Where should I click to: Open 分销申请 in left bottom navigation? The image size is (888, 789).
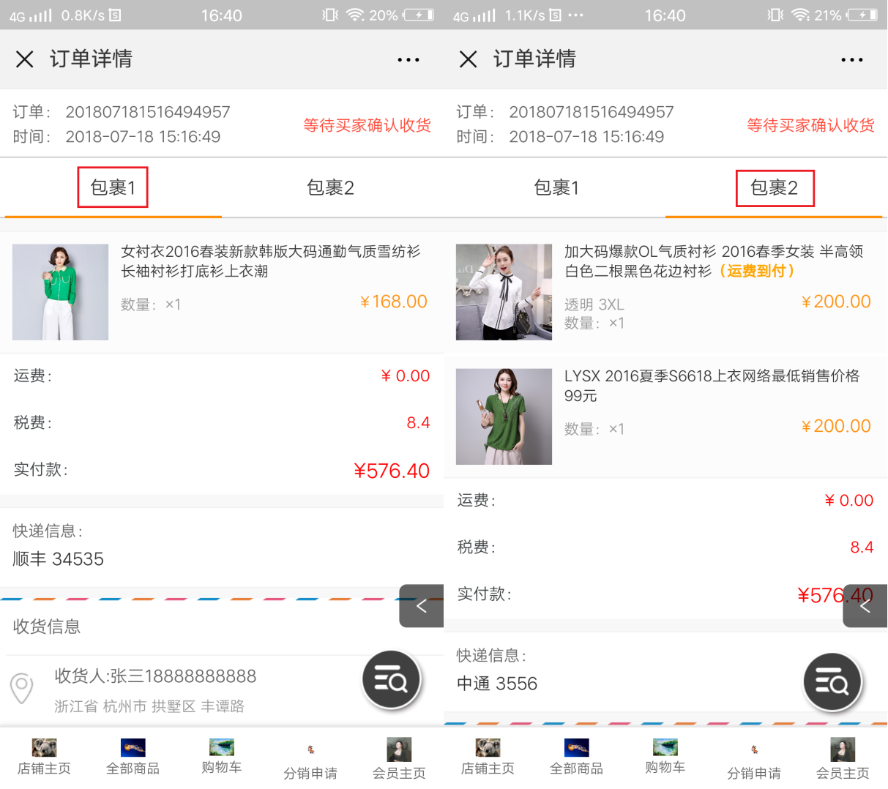(x=310, y=761)
